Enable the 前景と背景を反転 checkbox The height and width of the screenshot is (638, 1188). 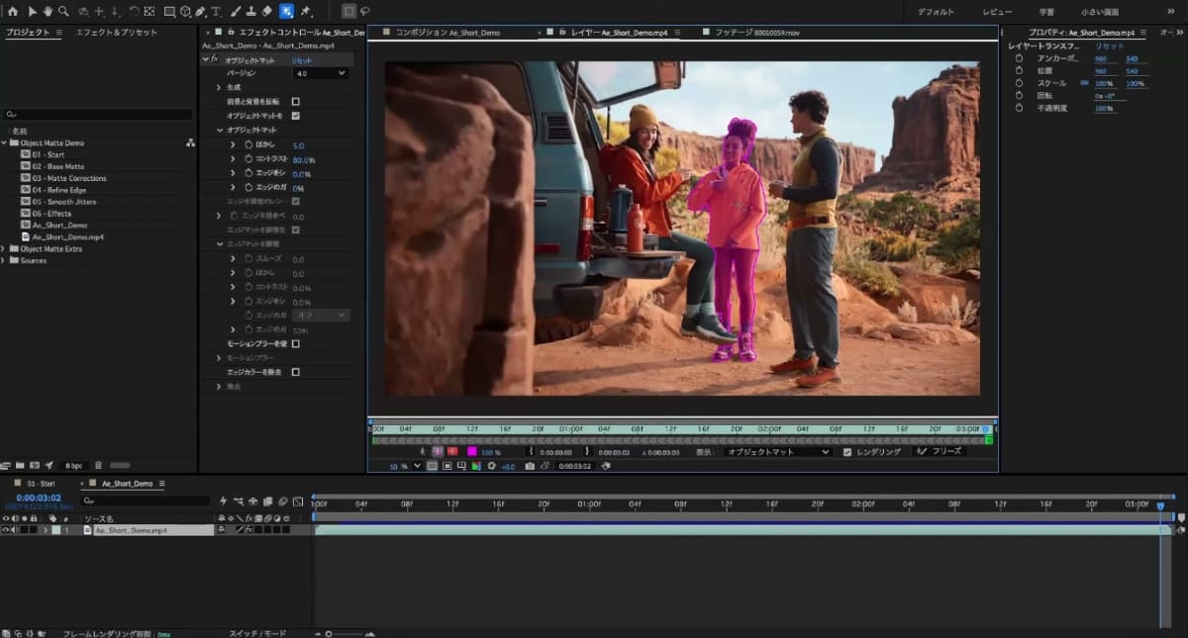tap(295, 101)
